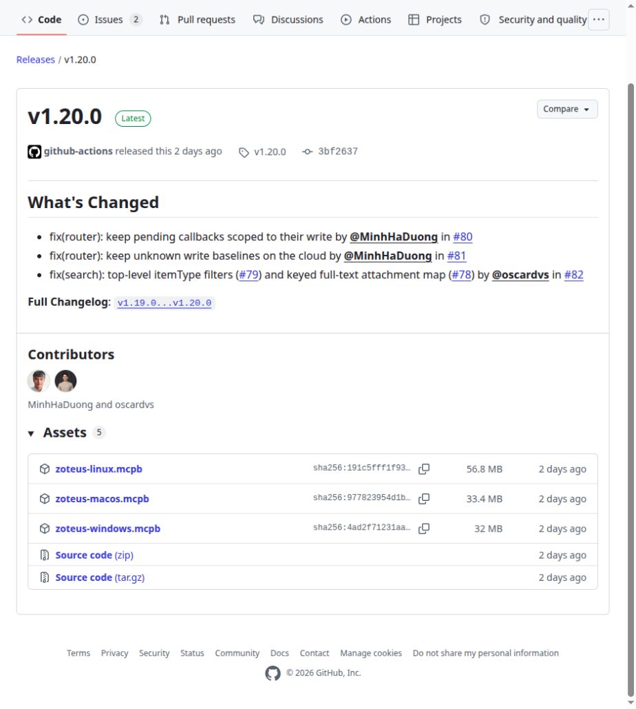Open Security and quality tab
The width and height of the screenshot is (636, 709).
[533, 19]
